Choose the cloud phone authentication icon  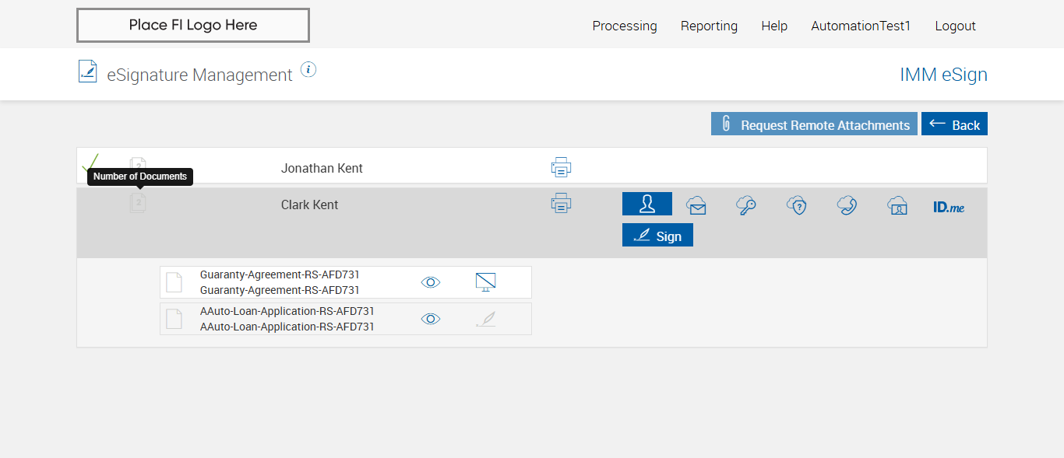point(847,205)
